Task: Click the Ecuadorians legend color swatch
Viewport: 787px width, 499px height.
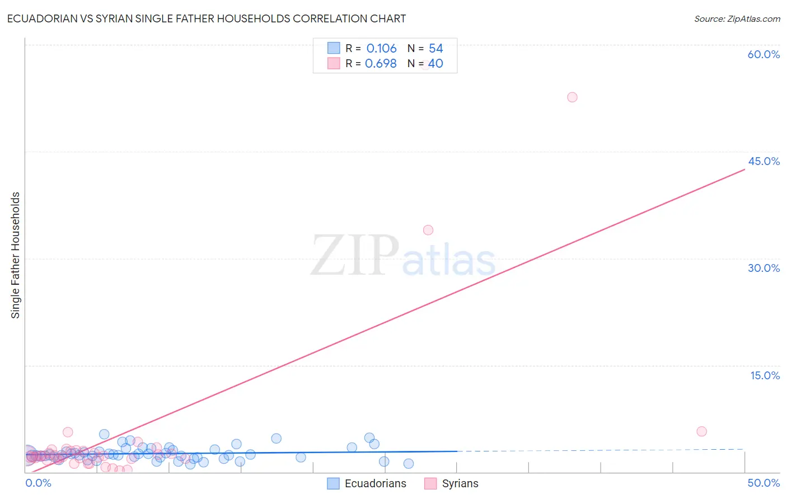Action: click(333, 483)
